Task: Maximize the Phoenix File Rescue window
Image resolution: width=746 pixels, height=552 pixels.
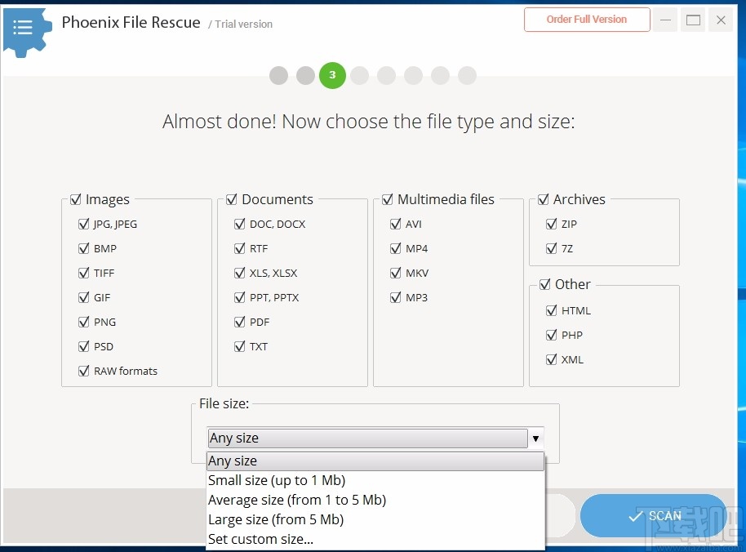Action: click(693, 20)
